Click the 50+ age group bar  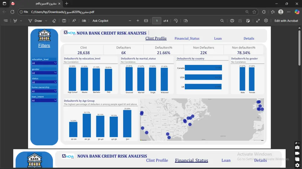[127, 124]
